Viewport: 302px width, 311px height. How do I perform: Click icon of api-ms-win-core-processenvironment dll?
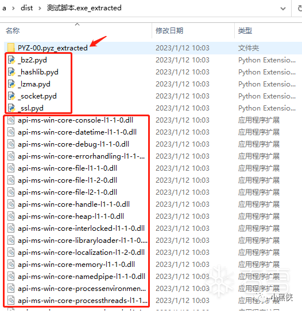pos(11,289)
